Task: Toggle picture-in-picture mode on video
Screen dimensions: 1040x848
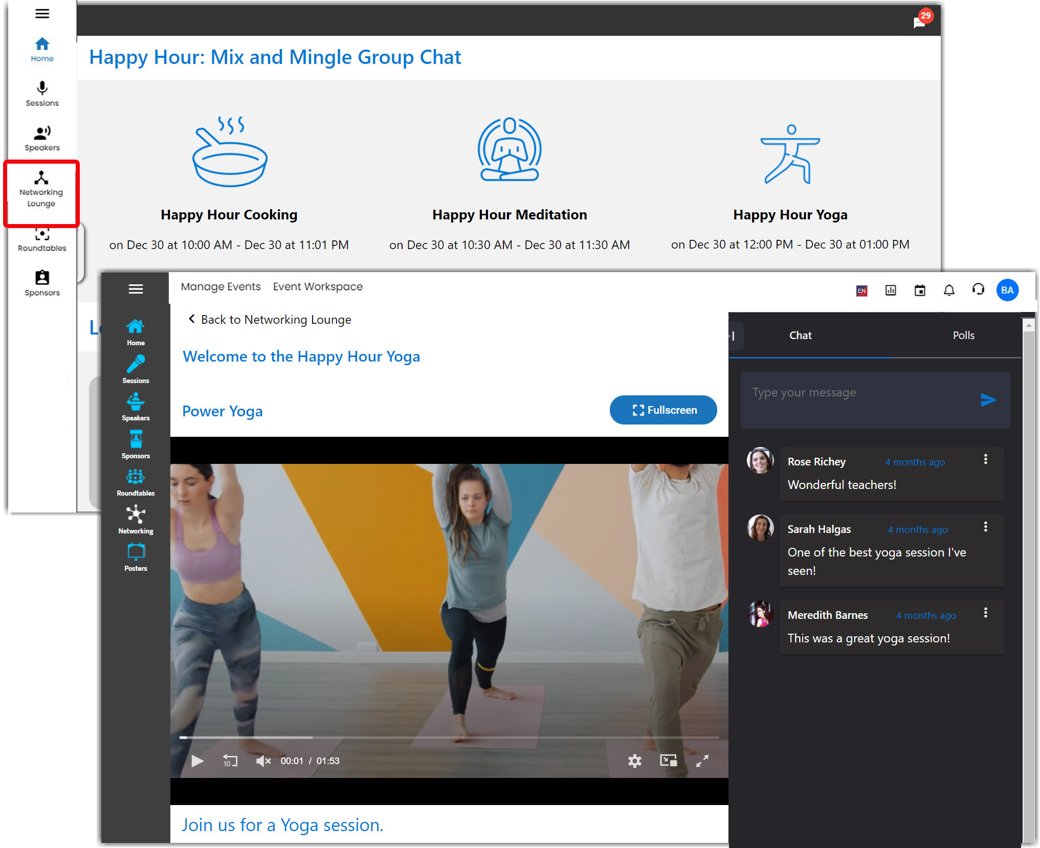Action: pyautogui.click(x=668, y=761)
